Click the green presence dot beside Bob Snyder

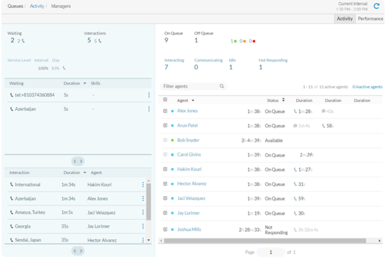click(172, 140)
